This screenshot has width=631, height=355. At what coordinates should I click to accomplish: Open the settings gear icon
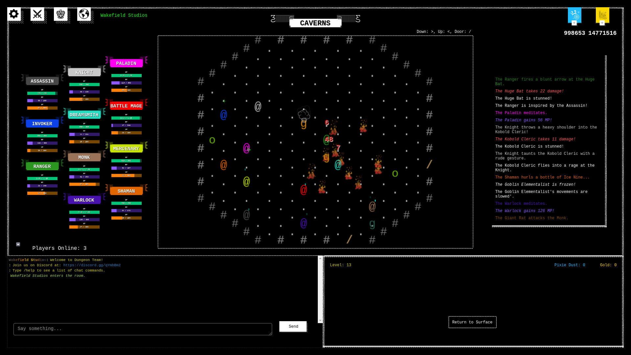(x=14, y=14)
